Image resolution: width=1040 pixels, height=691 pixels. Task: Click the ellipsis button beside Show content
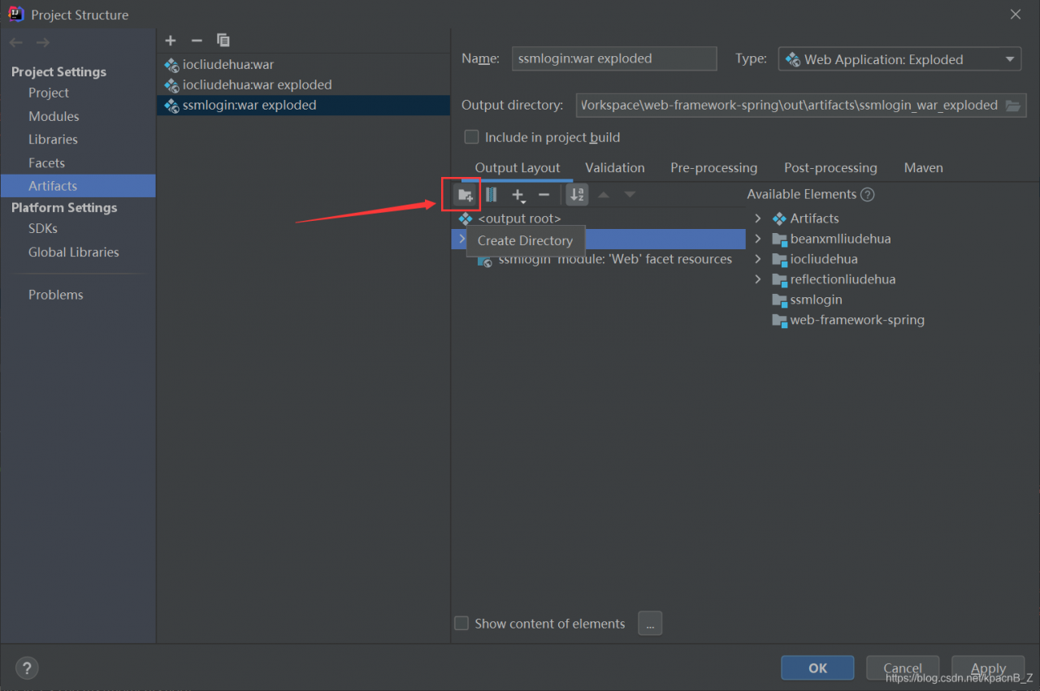click(650, 624)
